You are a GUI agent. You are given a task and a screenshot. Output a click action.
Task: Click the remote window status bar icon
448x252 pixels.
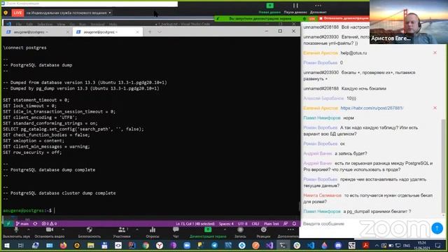pos(8,224)
